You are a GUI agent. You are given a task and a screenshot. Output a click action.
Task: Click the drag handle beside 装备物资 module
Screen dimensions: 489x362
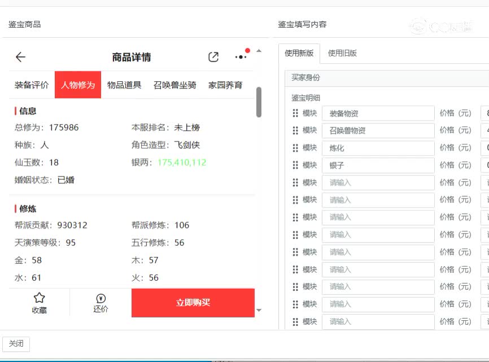coord(294,113)
